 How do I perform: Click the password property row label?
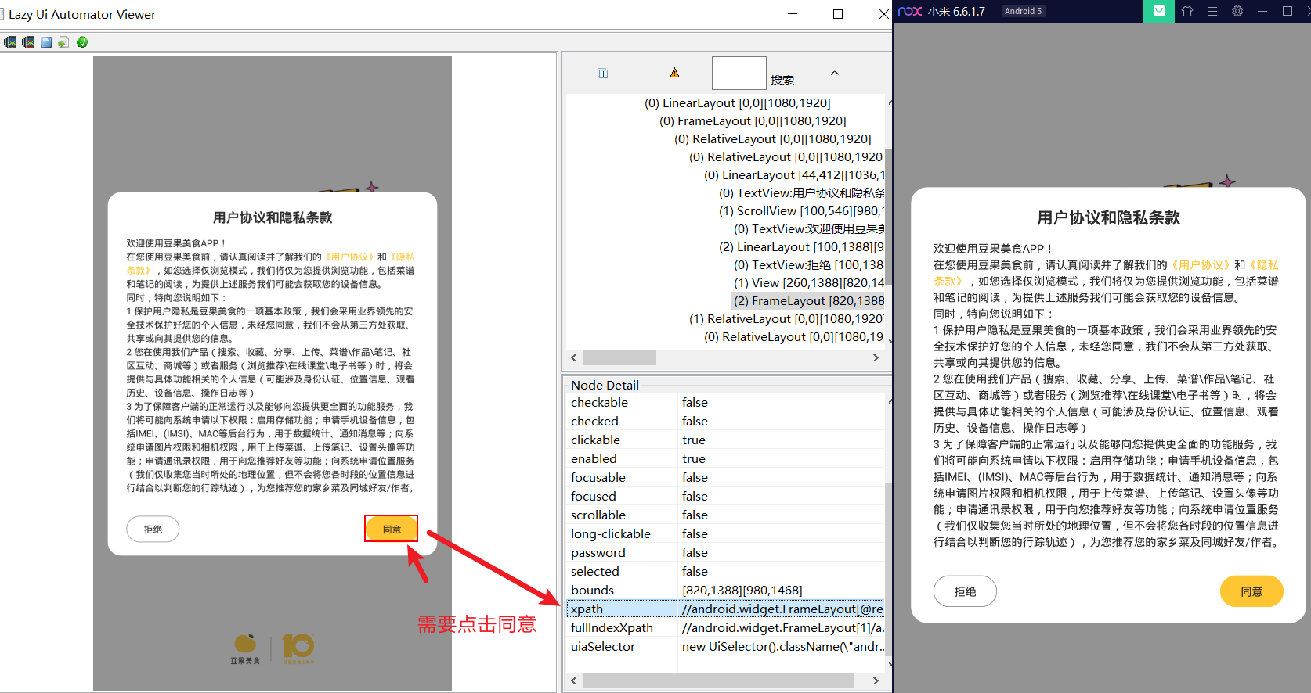(598, 552)
